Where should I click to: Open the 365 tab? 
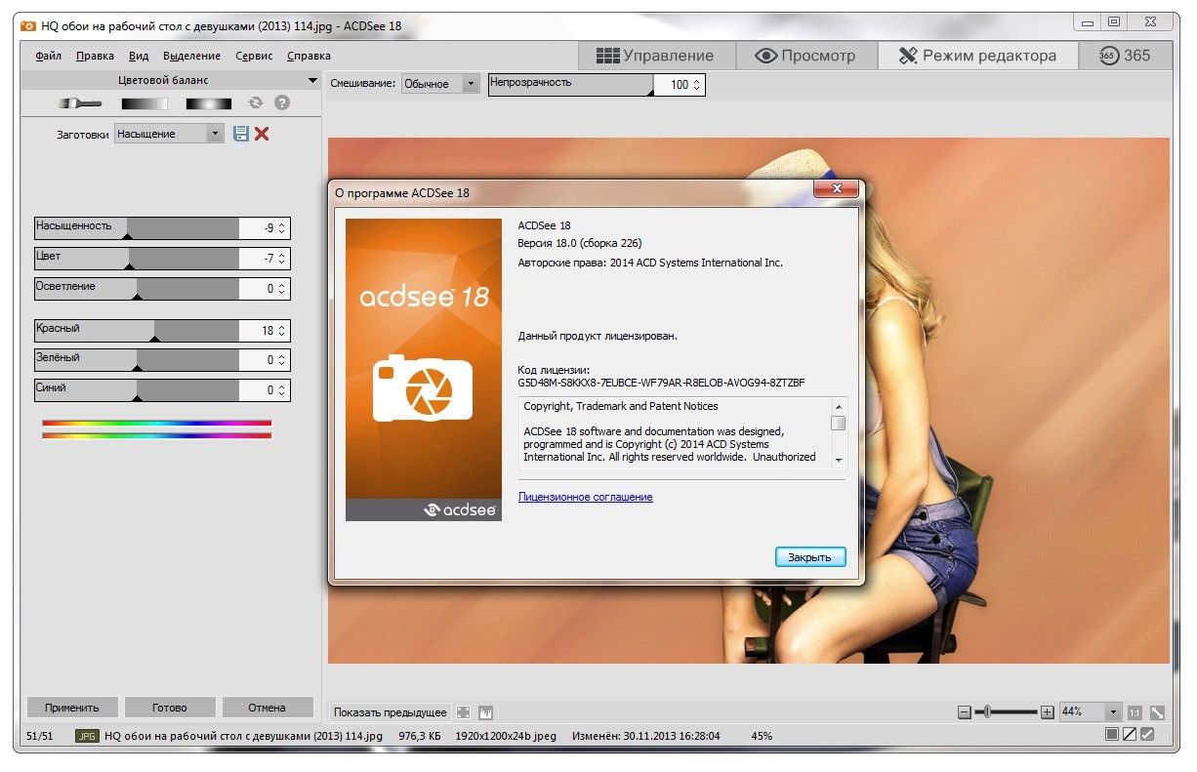[x=1126, y=56]
